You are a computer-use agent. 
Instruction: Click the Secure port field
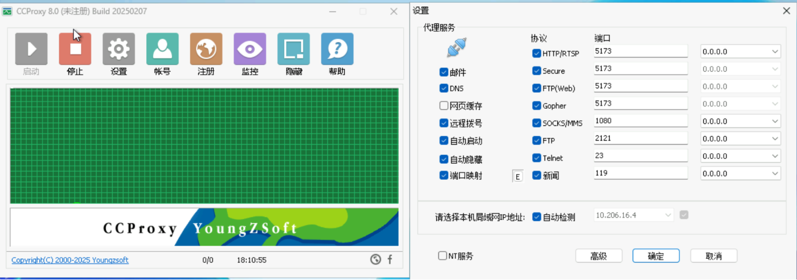(x=641, y=68)
